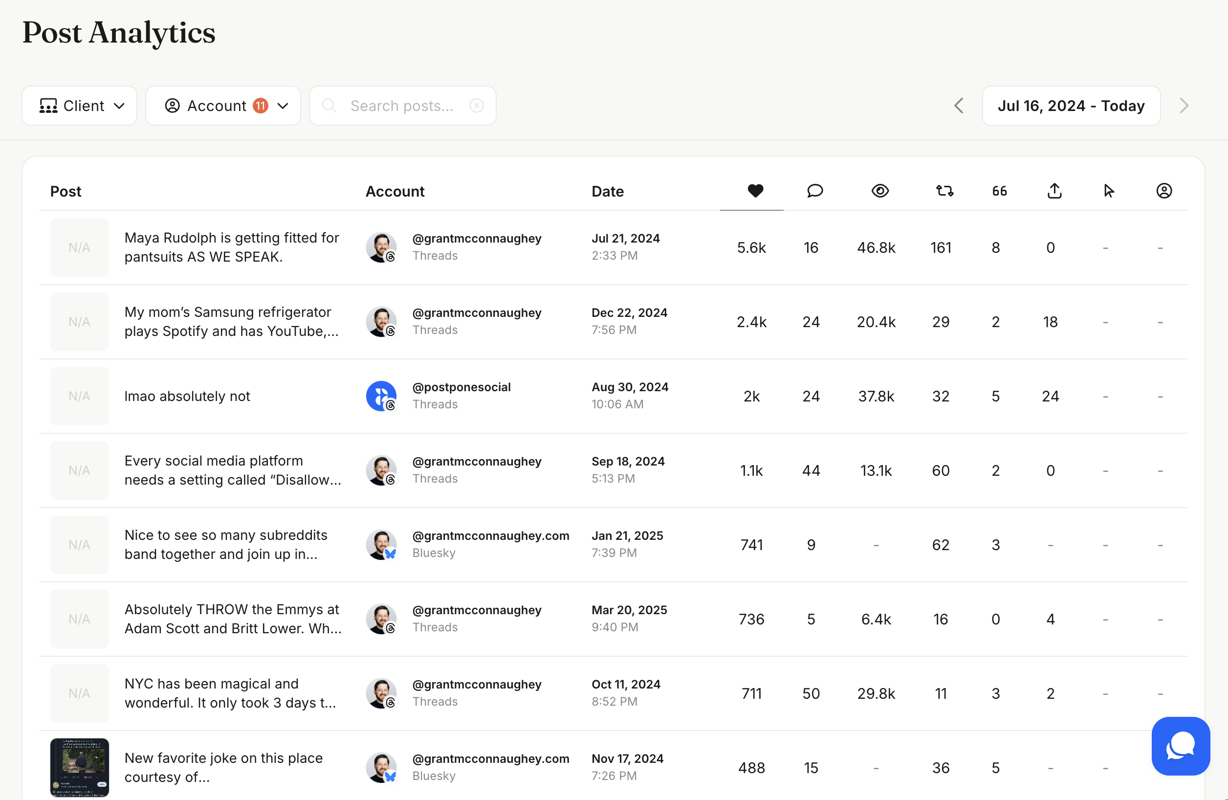Click @grantmcconnaughey.com on Jan 21 row
The image size is (1228, 800).
(491, 536)
